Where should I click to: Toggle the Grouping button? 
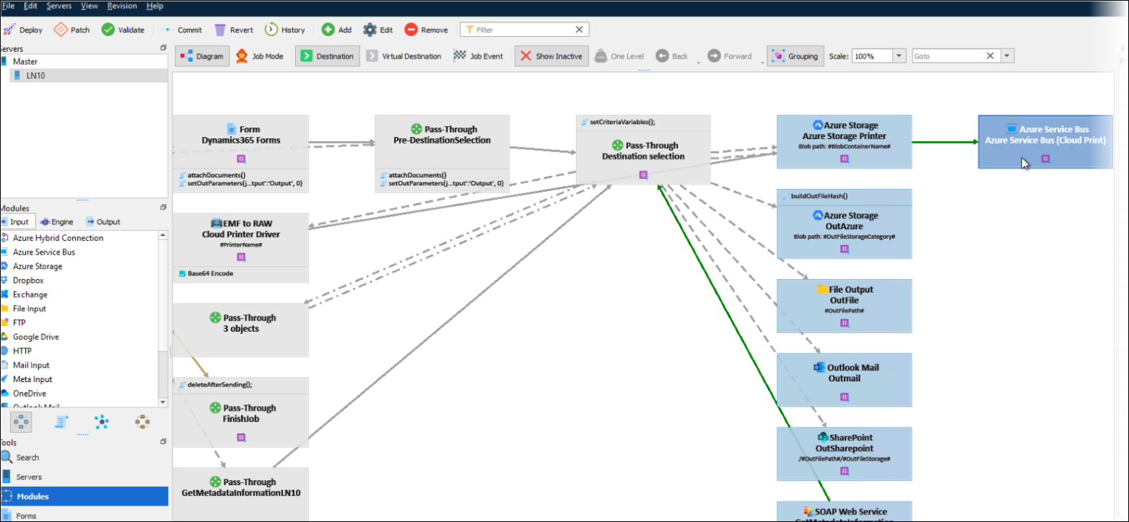coord(795,56)
